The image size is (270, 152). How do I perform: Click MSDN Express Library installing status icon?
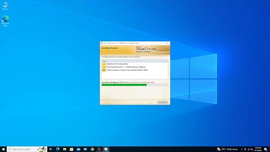[x=104, y=70]
